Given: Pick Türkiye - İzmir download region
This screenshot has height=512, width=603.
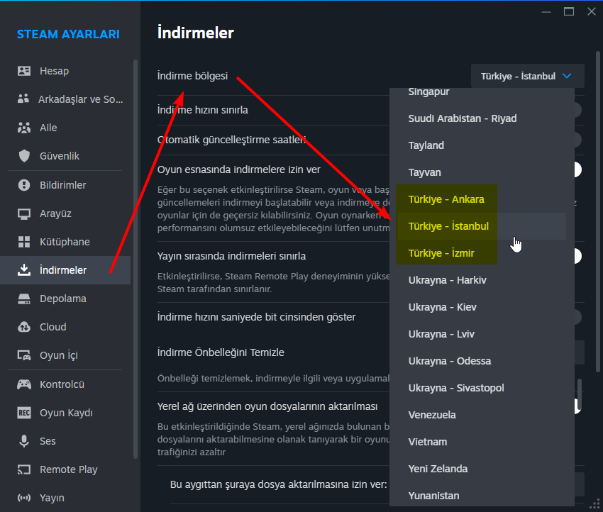Looking at the screenshot, I should 482,253.
